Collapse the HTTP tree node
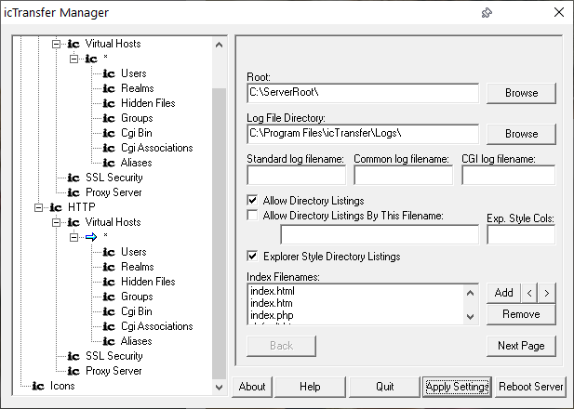 coord(38,208)
